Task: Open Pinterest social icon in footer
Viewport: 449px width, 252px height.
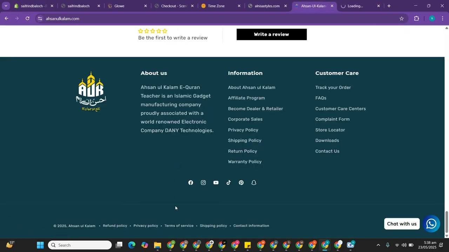Action: (x=241, y=183)
